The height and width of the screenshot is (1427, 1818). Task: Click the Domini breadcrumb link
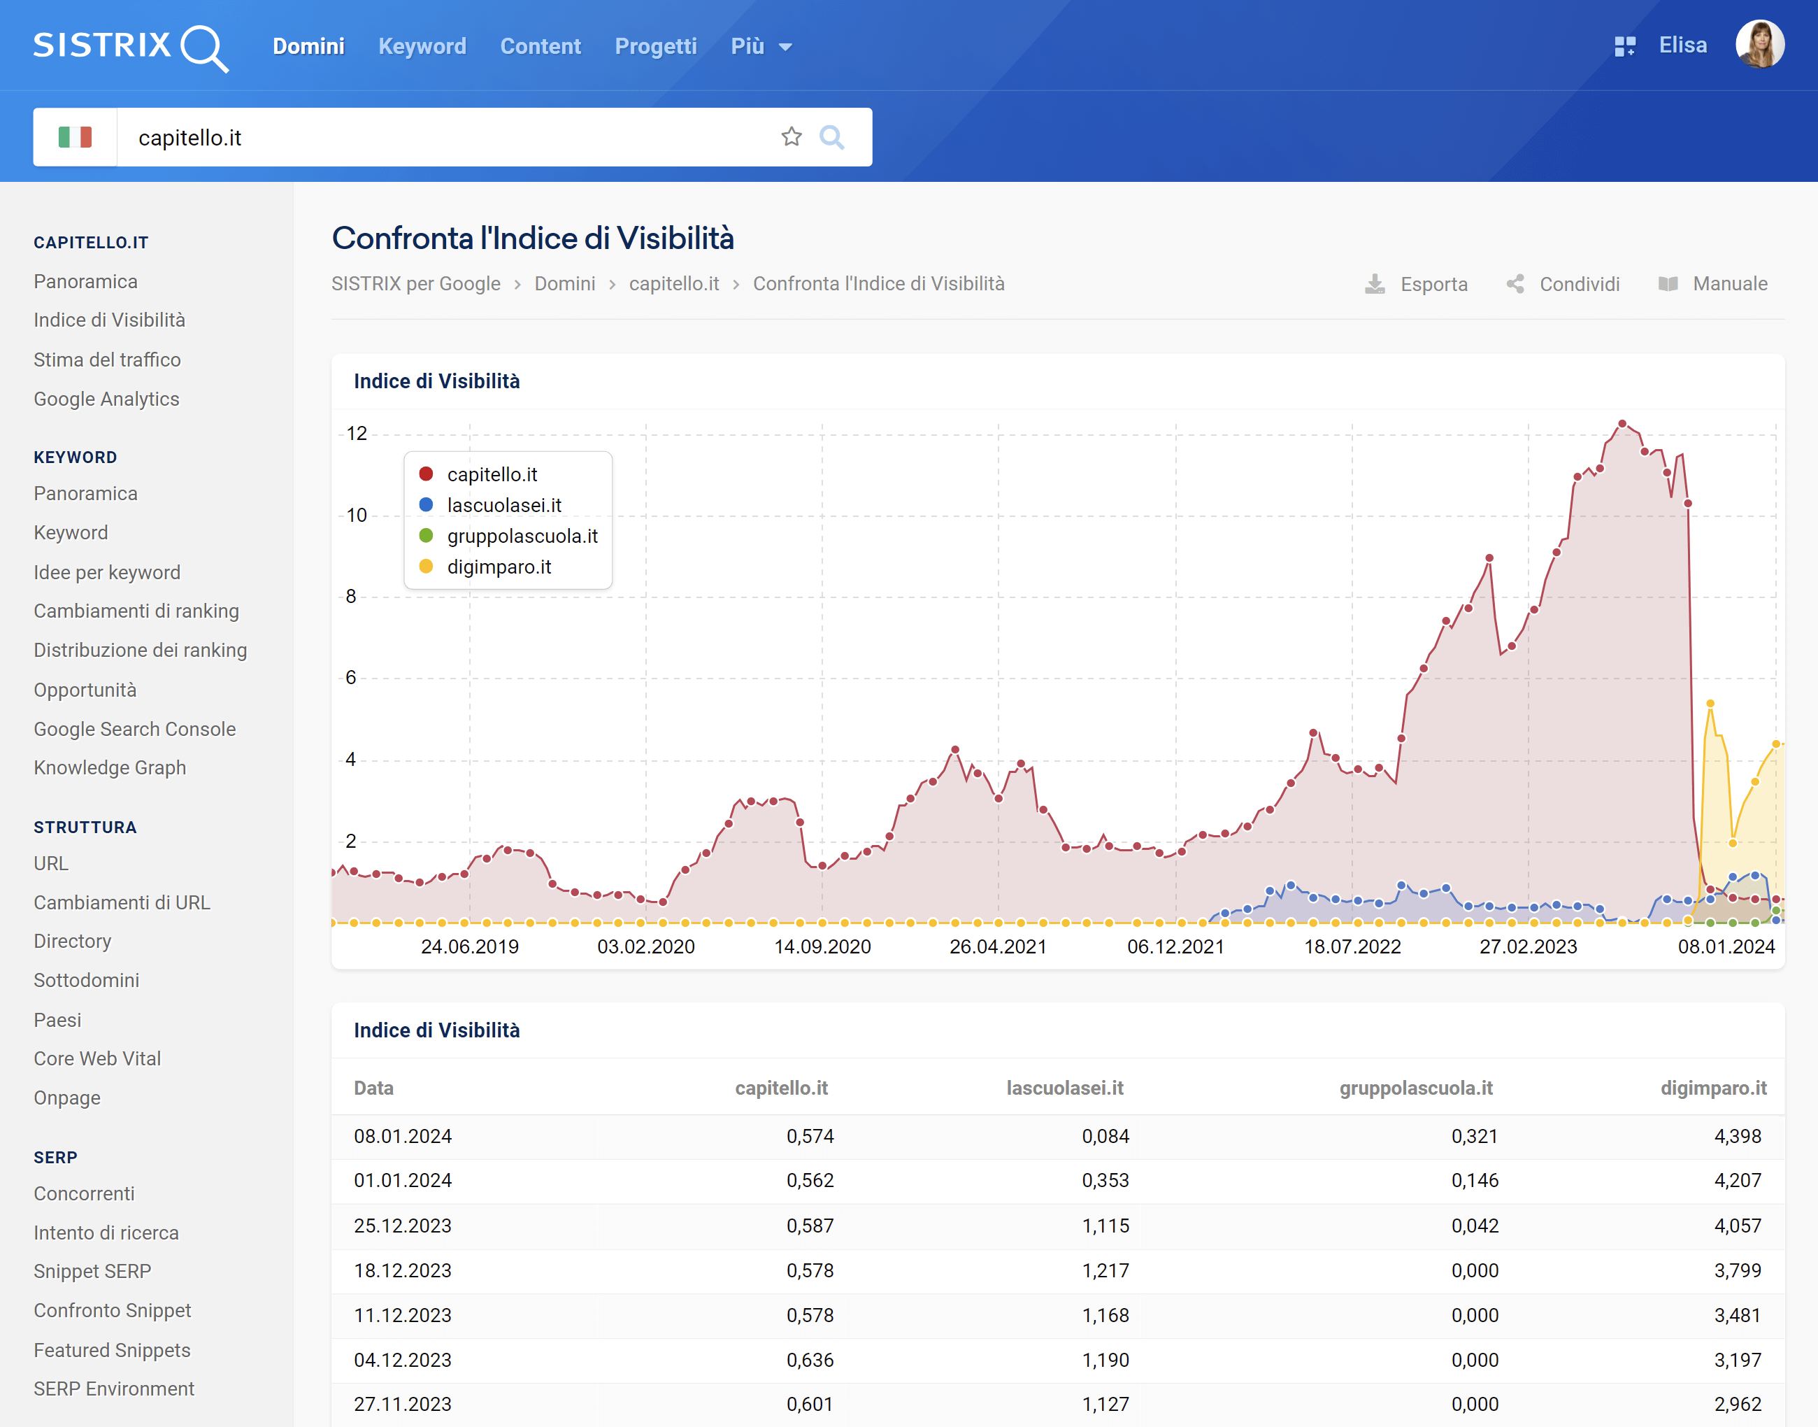click(x=564, y=284)
